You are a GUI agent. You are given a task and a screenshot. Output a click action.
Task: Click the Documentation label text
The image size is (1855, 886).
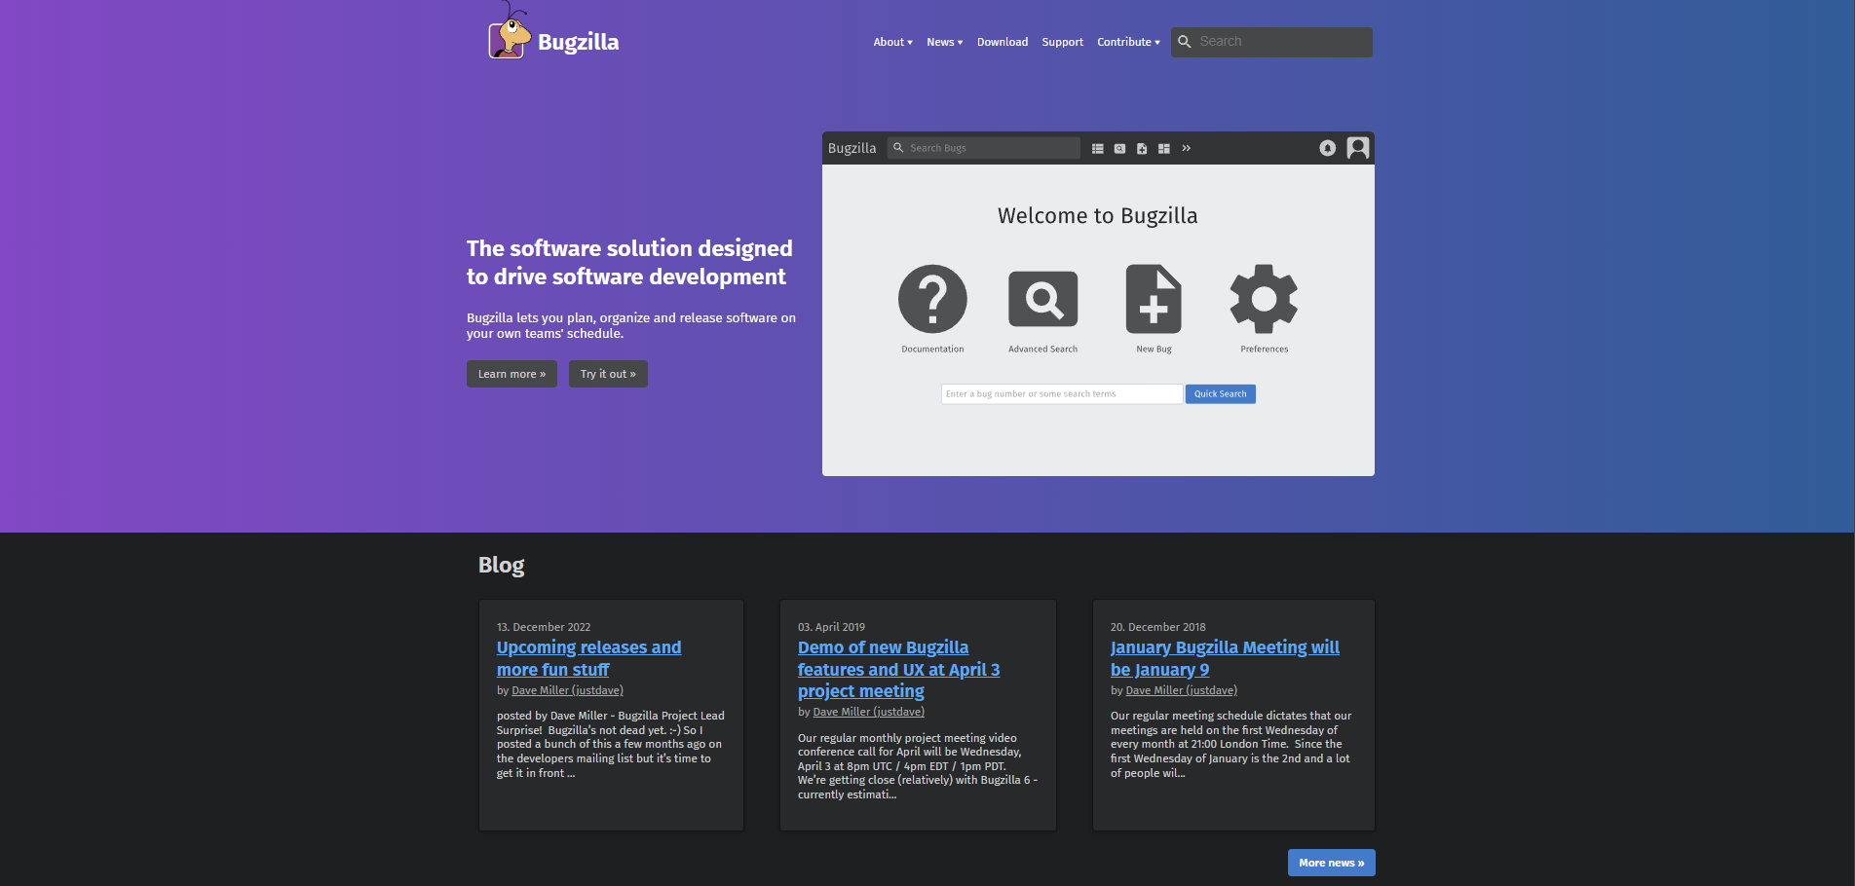[x=932, y=350]
